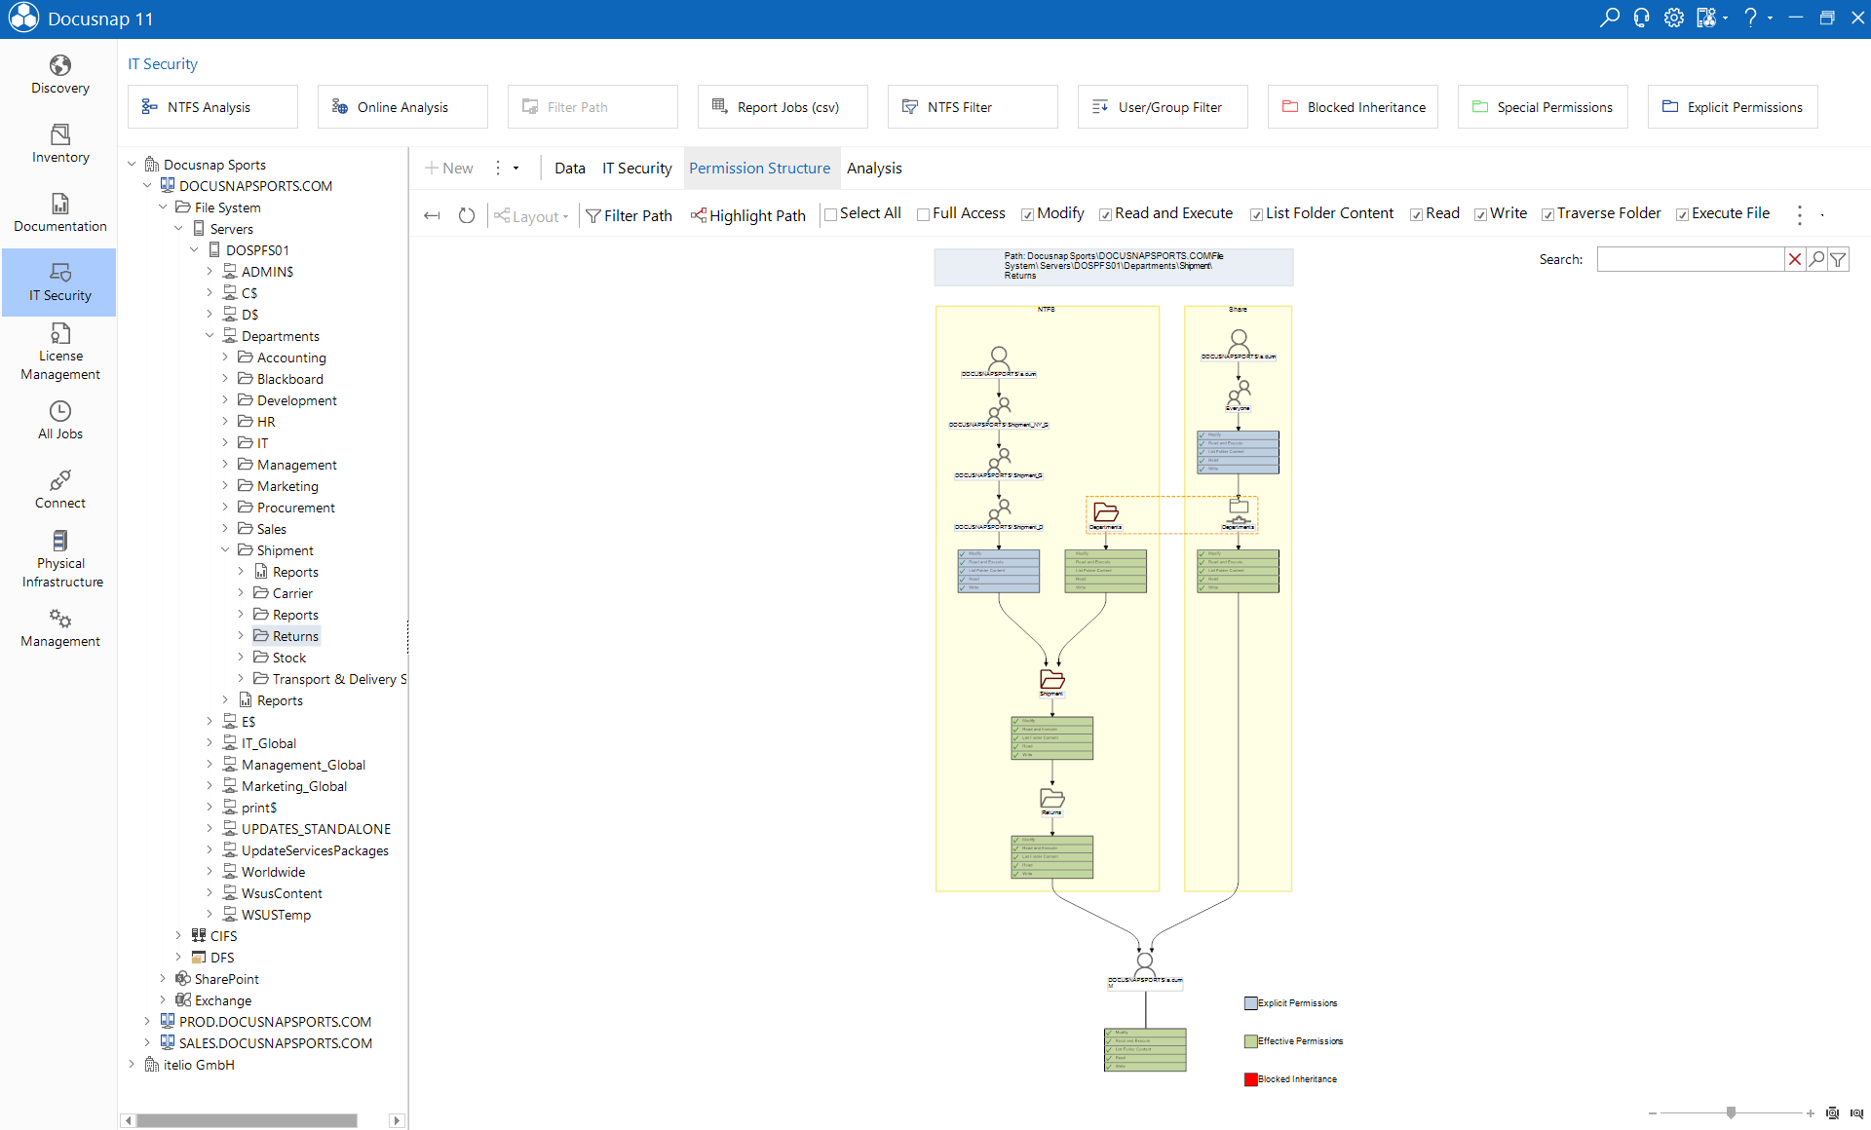Click the tree horizontal scrollbar
The image size is (1871, 1130).
click(247, 1120)
